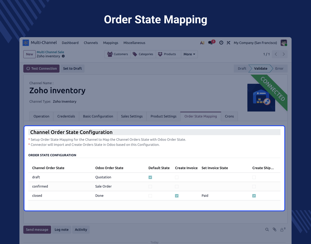Toggle Default State checkbox for draft row
311x244 pixels.
click(150, 177)
